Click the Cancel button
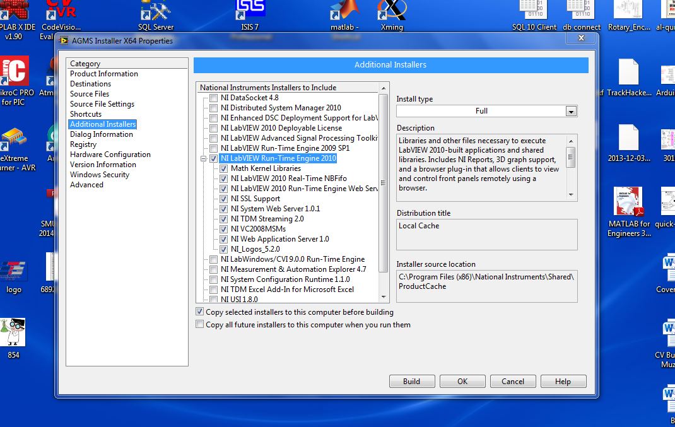The height and width of the screenshot is (427, 675). tap(513, 382)
